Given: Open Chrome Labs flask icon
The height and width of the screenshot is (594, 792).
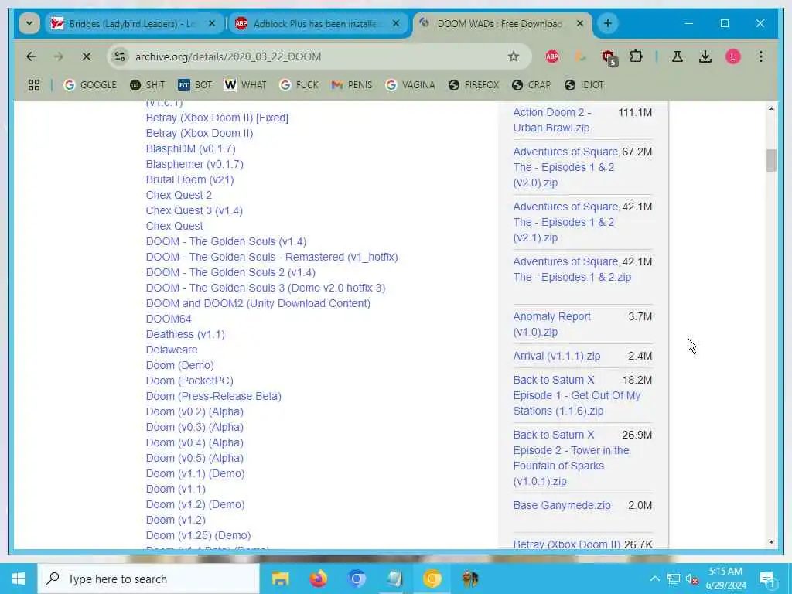Looking at the screenshot, I should click(x=678, y=56).
